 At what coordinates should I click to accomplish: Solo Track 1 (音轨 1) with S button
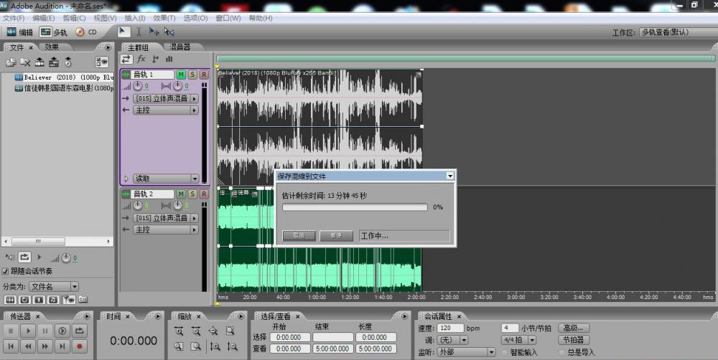[x=192, y=75]
